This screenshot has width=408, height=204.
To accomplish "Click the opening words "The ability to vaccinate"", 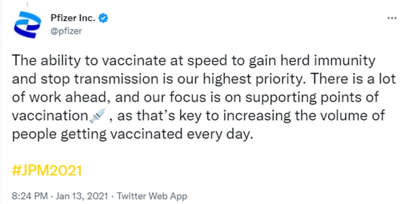I will 90,61.
